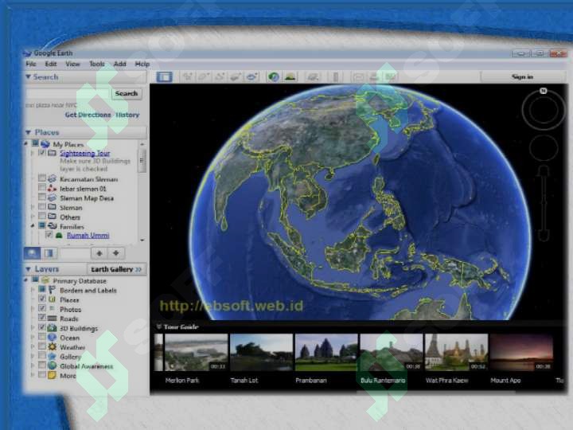Collapse the Layers panel triangle
This screenshot has width=573, height=430.
pyautogui.click(x=28, y=269)
